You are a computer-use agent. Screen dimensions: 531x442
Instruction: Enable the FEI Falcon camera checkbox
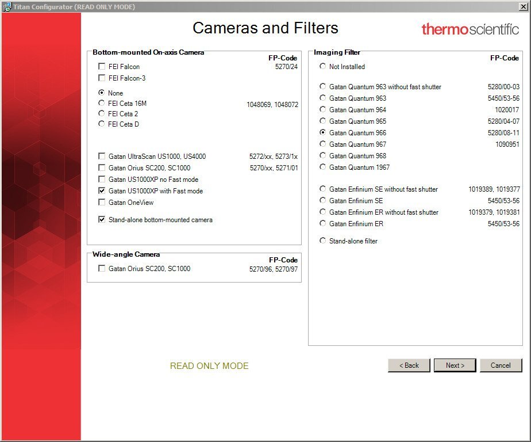[x=102, y=66]
